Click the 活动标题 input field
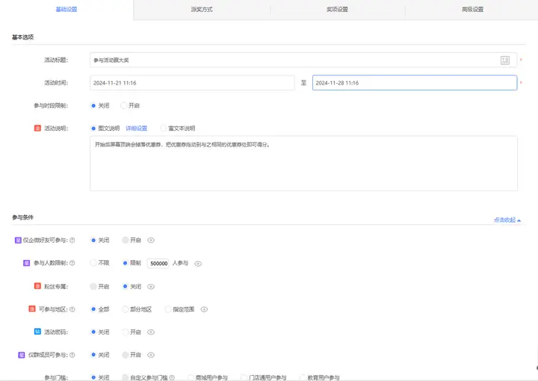 click(x=303, y=60)
